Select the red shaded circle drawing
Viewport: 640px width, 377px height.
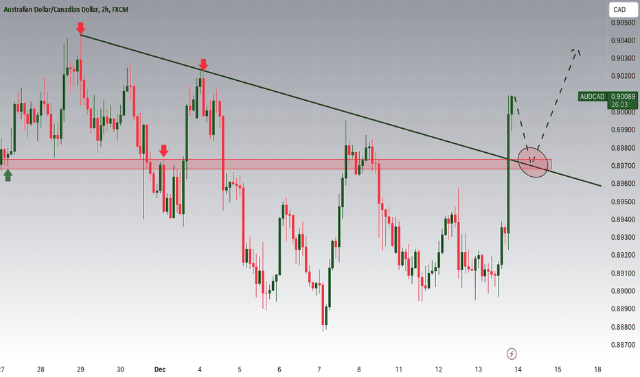(533, 162)
